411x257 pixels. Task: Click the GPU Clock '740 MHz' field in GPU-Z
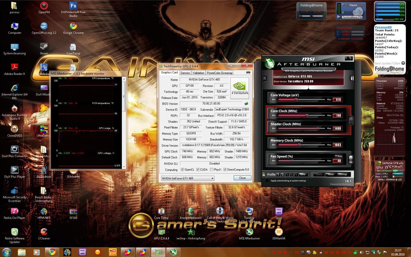pos(187,151)
